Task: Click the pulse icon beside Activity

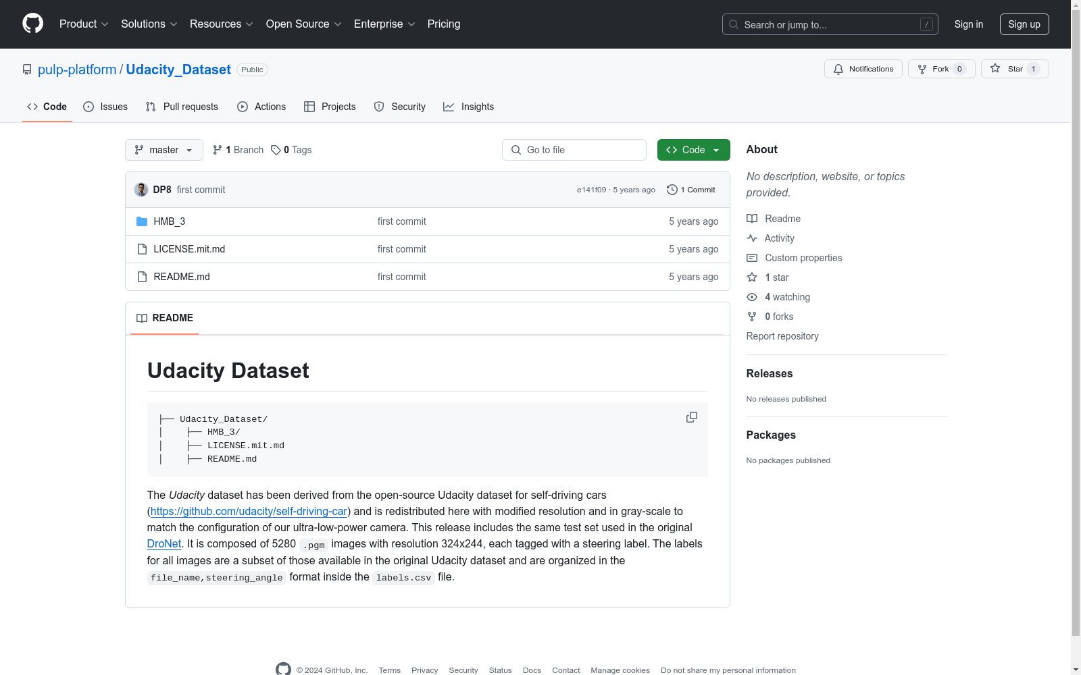Action: (752, 238)
